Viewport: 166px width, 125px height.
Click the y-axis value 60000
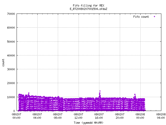[11, 28]
